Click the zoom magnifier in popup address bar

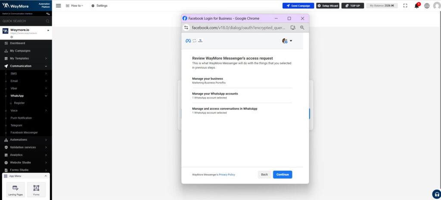(302, 28)
